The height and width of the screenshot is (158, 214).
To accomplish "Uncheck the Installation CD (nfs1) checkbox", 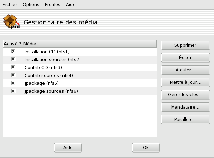I will 13,52.
